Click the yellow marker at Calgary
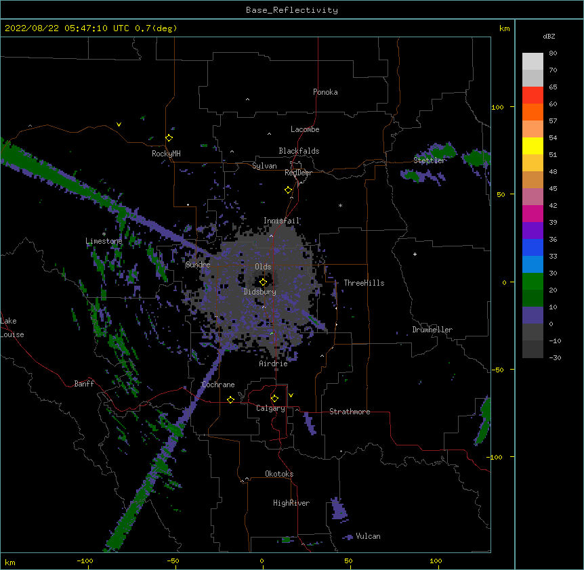Viewport: 584px width, 570px height. [274, 399]
